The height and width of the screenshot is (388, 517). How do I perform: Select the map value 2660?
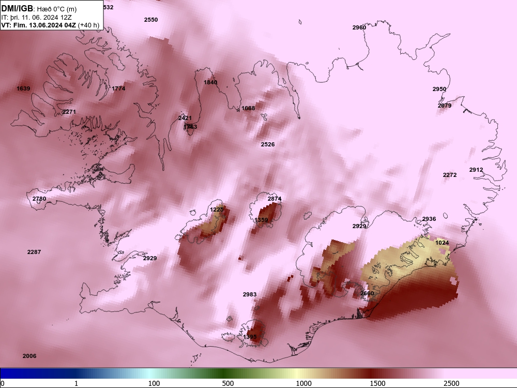[x=367, y=294]
